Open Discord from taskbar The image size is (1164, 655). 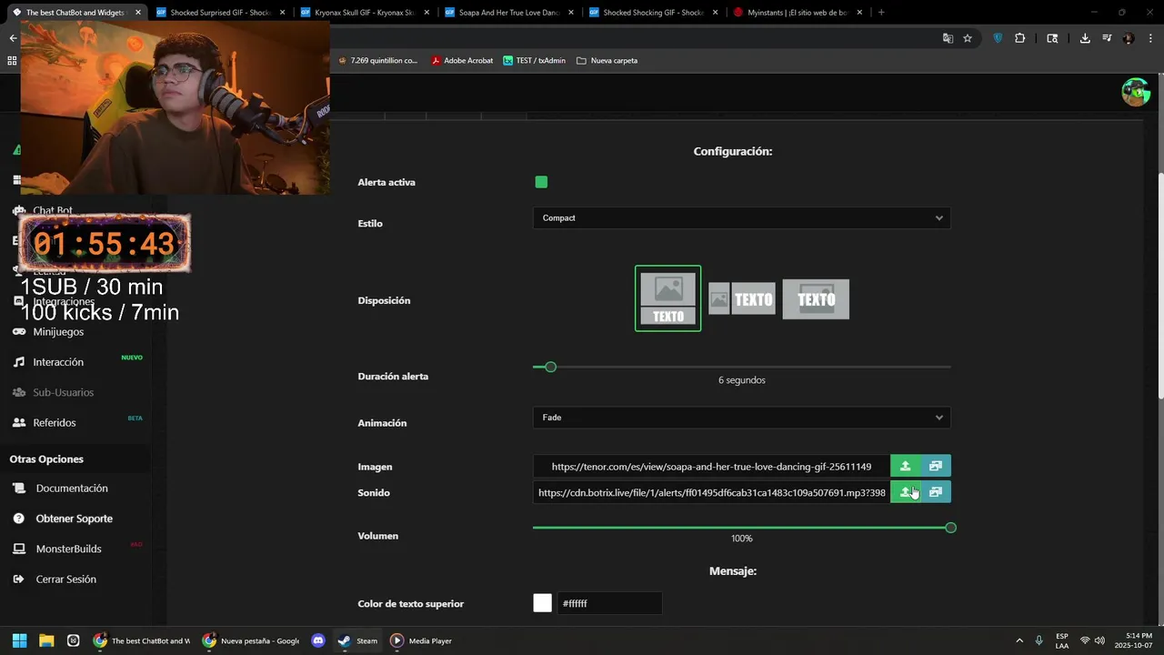(x=318, y=640)
